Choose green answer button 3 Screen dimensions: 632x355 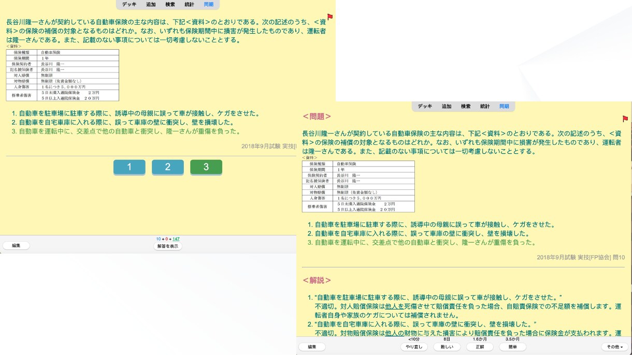coord(206,167)
